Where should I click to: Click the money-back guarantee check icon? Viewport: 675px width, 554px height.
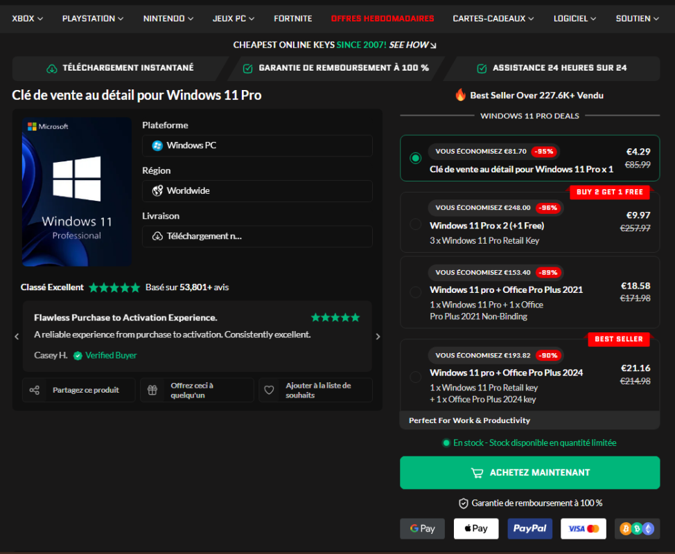247,69
